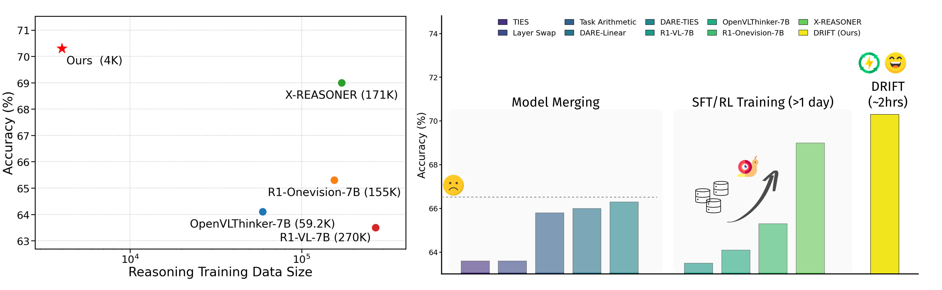Click the "SFT/RL Training (>1 day)" heading
The image size is (942, 290).
coord(762,102)
